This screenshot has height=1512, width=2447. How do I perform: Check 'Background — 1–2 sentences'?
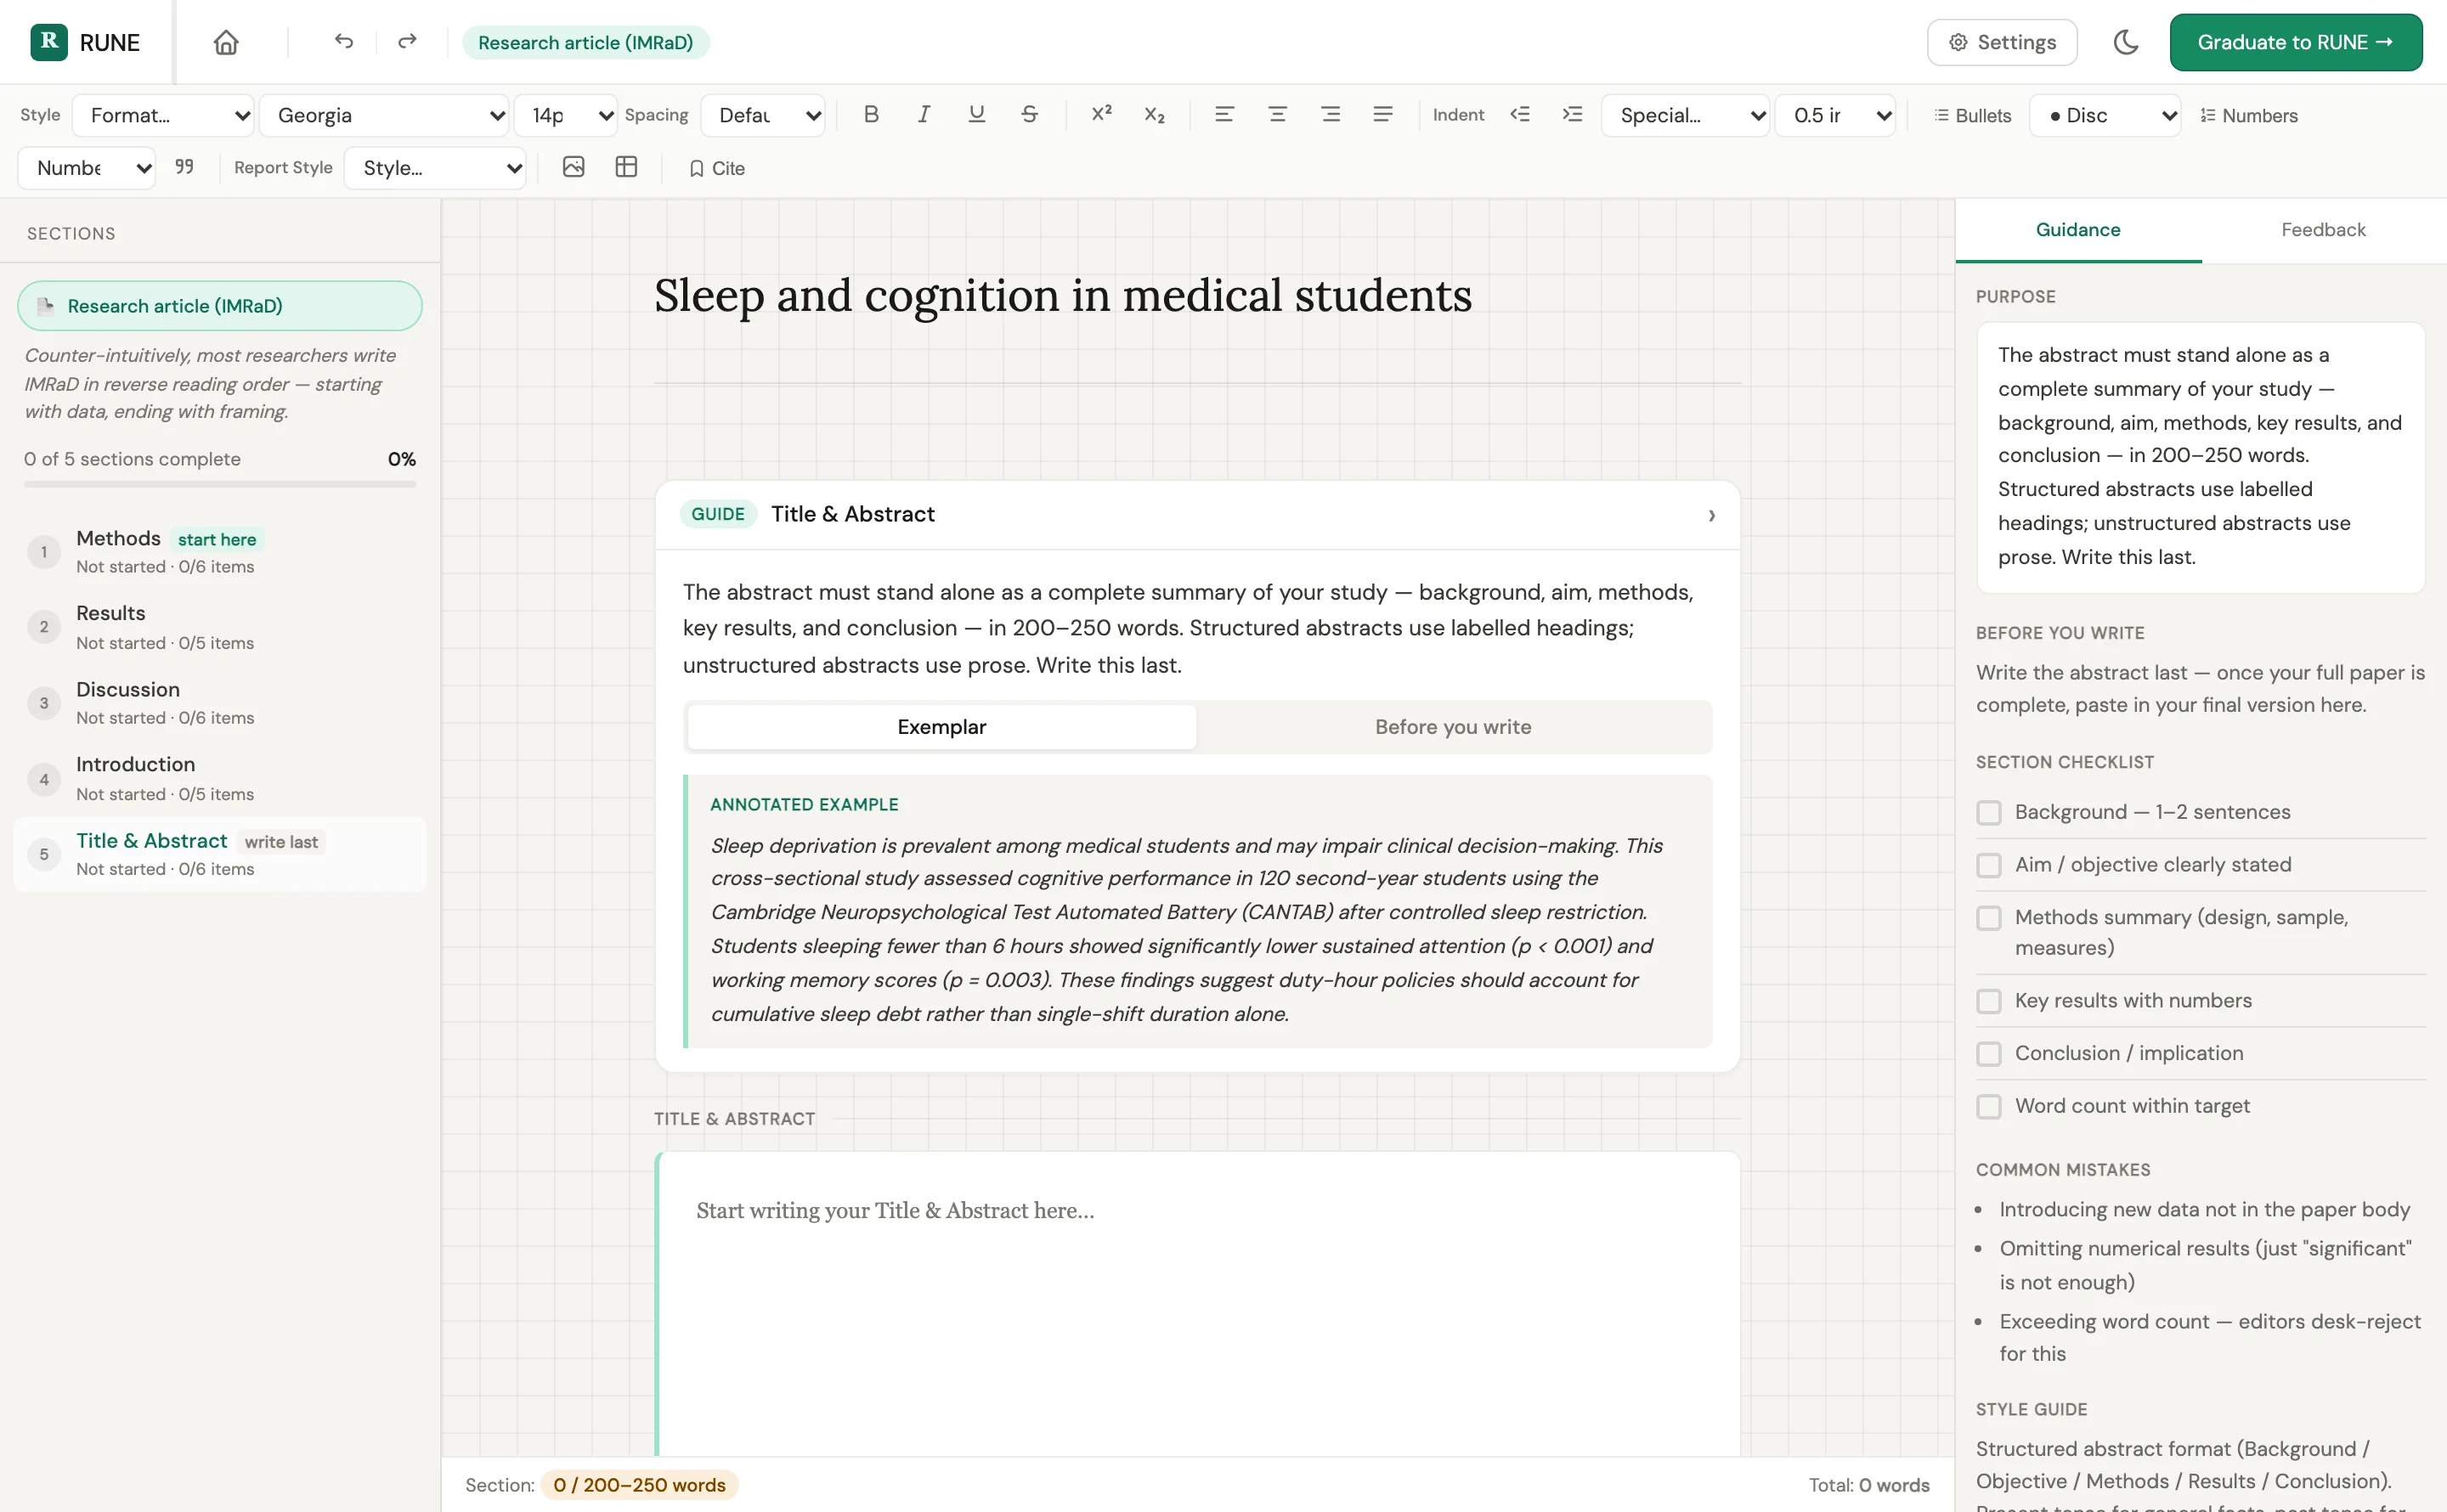(x=1989, y=812)
